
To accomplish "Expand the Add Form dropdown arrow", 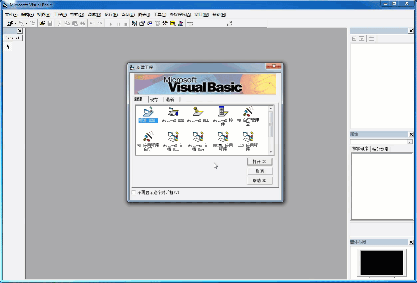I will coord(27,24).
